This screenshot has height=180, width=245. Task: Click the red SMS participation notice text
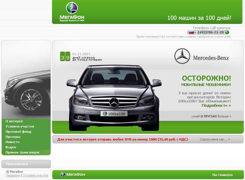tap(123, 139)
